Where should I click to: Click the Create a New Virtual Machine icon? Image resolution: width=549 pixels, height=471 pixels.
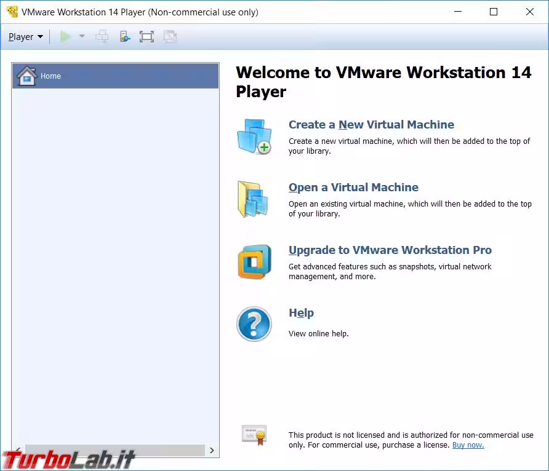[x=254, y=137]
